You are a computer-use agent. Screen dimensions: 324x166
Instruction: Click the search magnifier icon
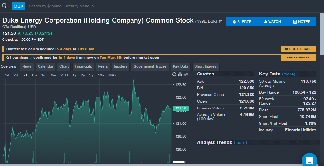coord(4,6)
